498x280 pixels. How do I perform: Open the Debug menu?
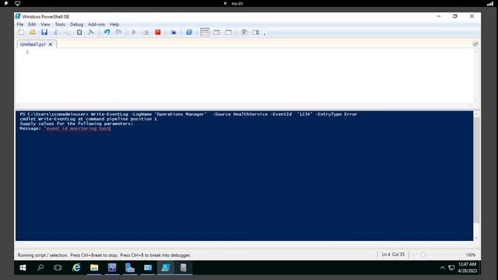click(76, 24)
